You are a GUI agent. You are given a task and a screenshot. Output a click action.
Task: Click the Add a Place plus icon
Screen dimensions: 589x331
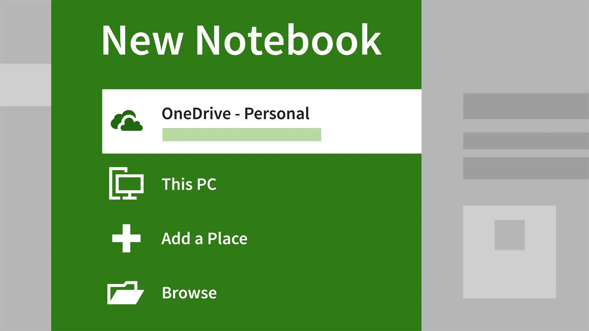tap(126, 238)
